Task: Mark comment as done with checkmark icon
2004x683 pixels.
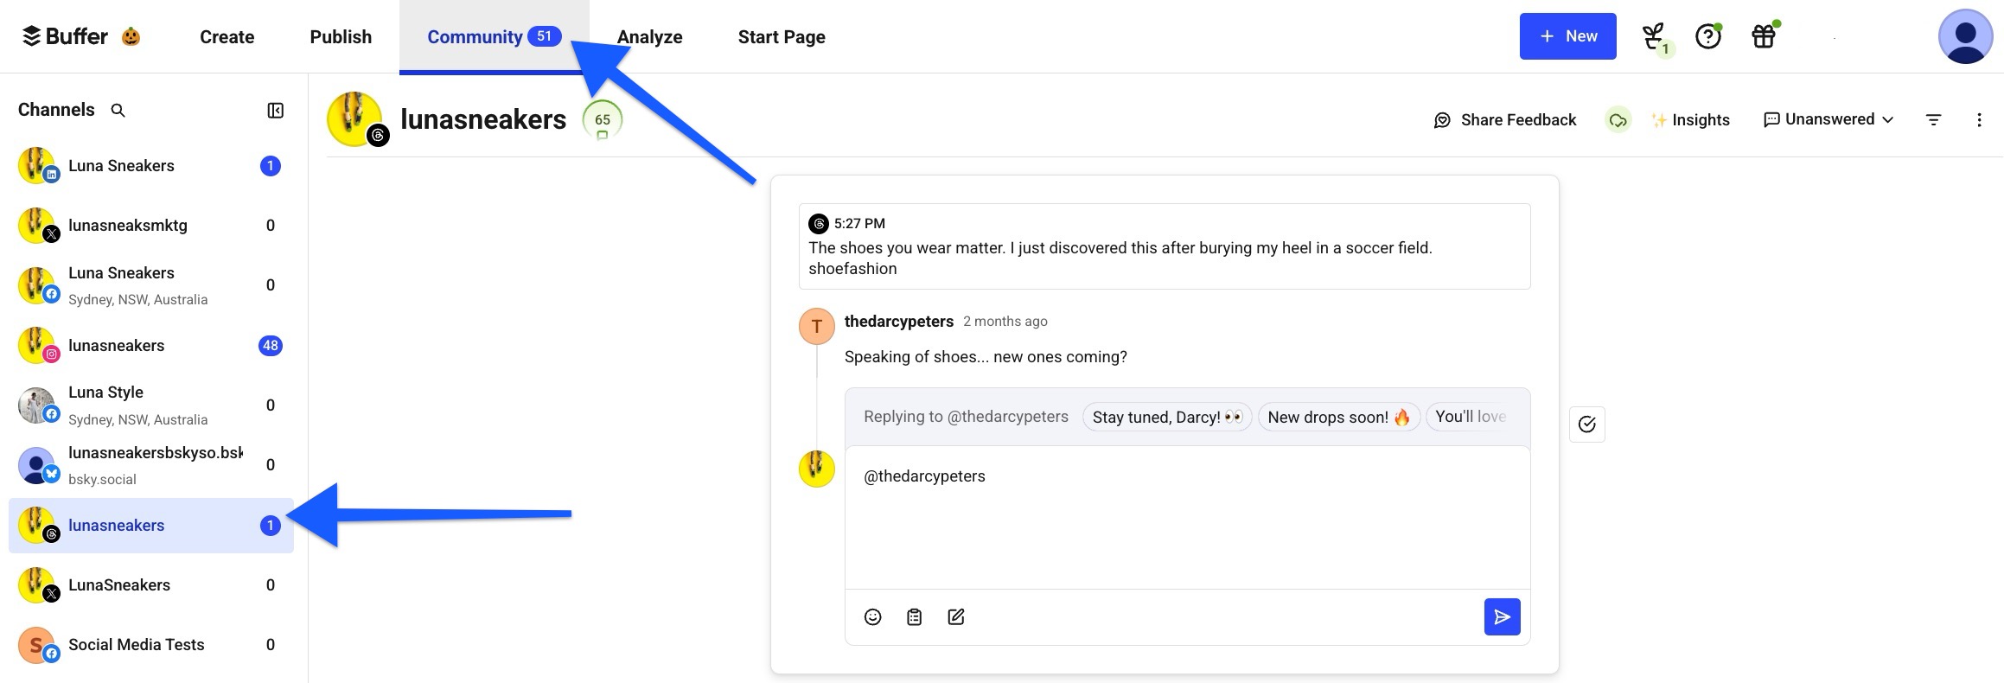Action: coord(1587,424)
